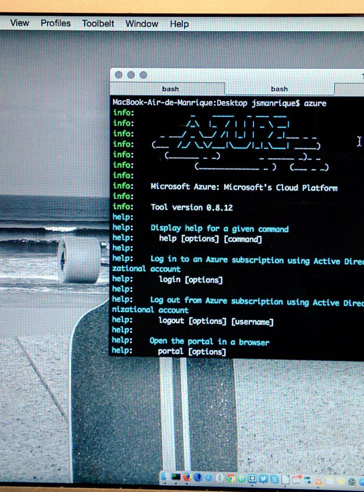The height and width of the screenshot is (492, 364).
Task: Click the 'portal [options]' line
Action: 191,351
